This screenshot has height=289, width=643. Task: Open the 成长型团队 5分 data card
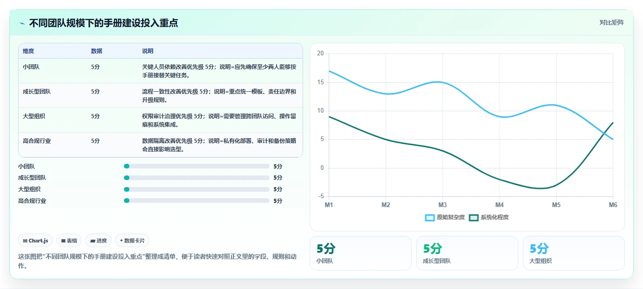(x=467, y=253)
